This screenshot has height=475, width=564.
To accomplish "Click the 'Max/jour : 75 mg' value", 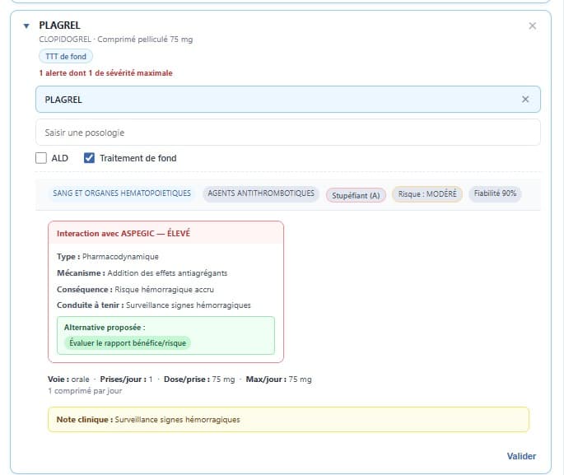I will 279,380.
